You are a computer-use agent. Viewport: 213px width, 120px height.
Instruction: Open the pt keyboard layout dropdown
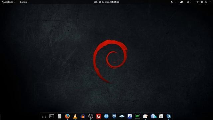click(189, 2)
